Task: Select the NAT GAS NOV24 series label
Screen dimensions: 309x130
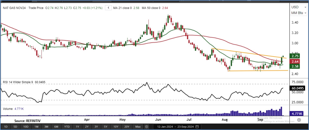Action: tap(14, 8)
